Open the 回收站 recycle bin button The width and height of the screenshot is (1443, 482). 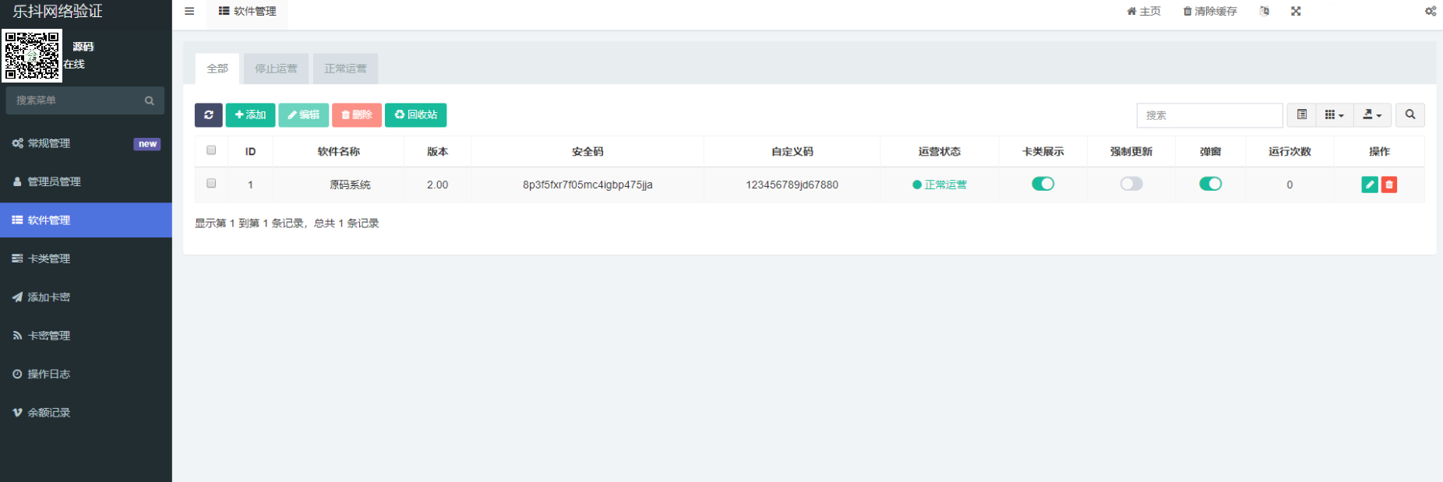click(x=415, y=114)
